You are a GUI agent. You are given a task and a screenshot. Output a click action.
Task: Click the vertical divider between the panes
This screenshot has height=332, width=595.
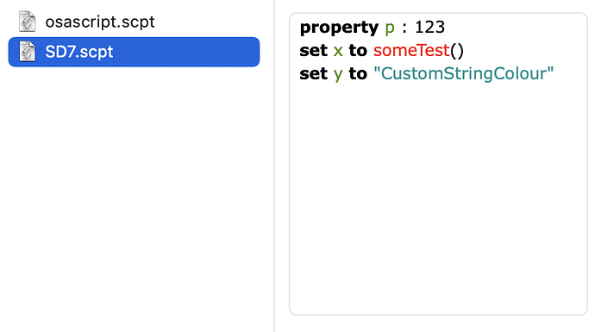pos(274,166)
